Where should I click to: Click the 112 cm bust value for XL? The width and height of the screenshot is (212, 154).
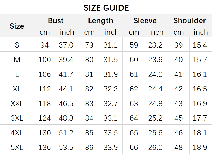pyautogui.click(x=45, y=89)
